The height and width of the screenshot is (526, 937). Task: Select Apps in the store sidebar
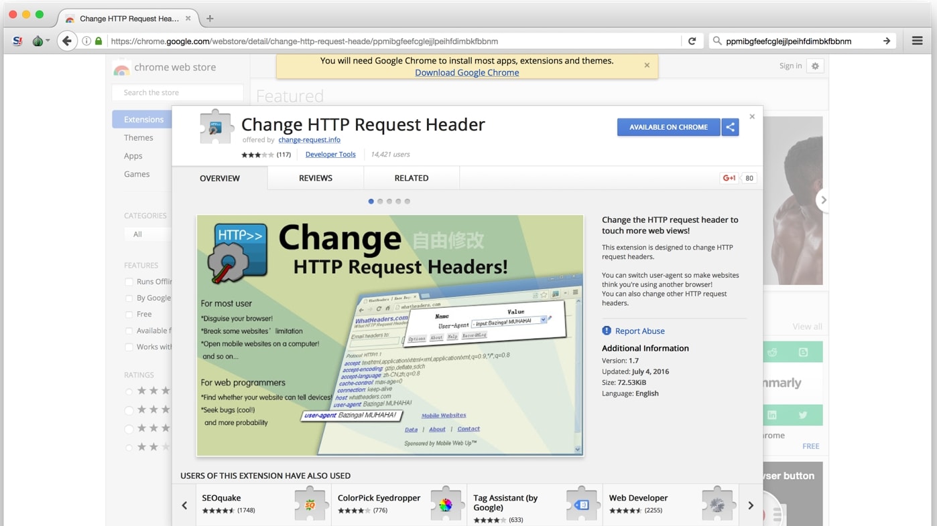coord(133,156)
